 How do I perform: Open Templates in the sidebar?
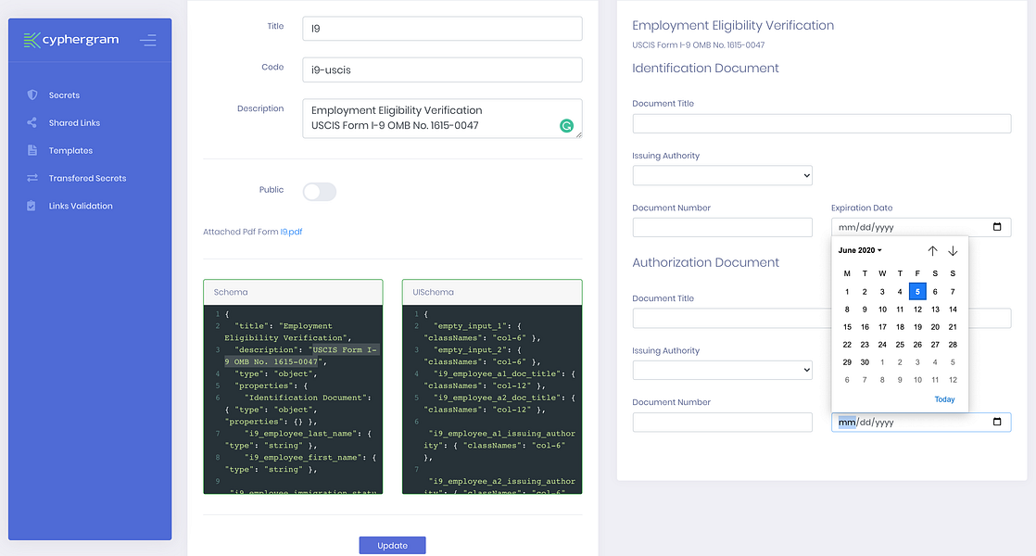(70, 150)
